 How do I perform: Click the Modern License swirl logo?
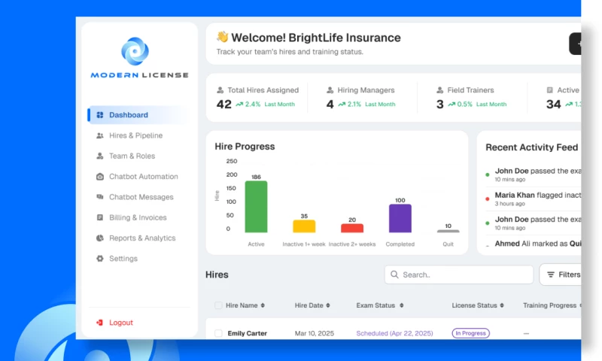click(x=135, y=51)
